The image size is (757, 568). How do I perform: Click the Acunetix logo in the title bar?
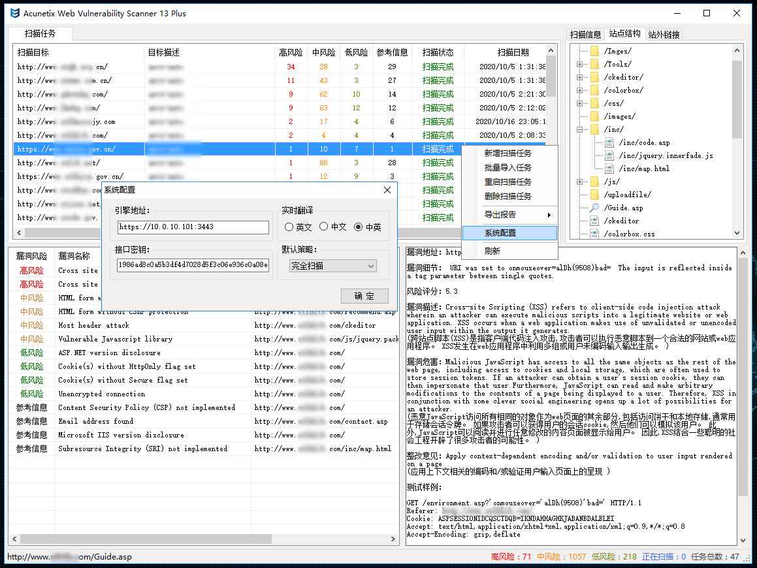click(14, 12)
